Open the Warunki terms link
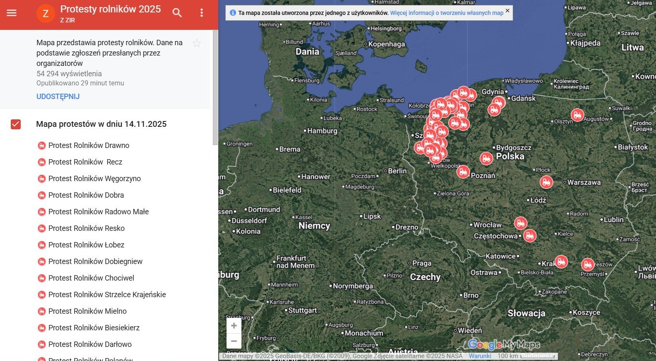 click(480, 356)
